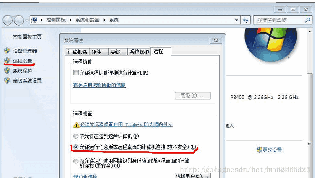Select 不允许连接到这台计算机 radio option

pos(76,137)
